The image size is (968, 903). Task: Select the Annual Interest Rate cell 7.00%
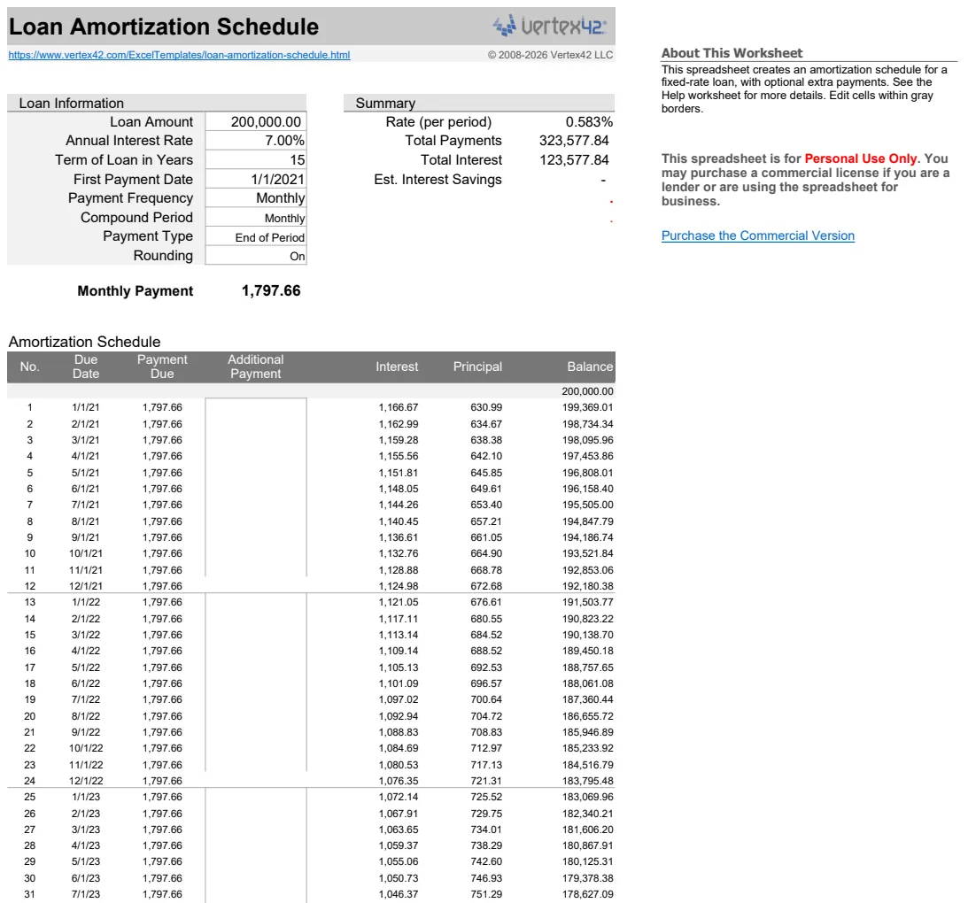(256, 141)
